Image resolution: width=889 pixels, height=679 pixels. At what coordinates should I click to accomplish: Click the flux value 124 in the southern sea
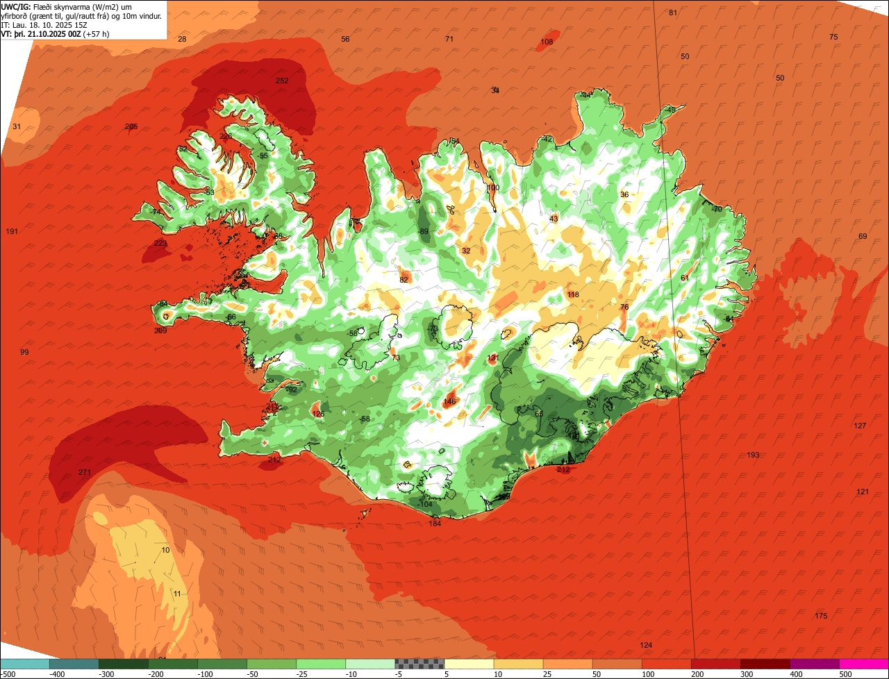[x=646, y=645]
